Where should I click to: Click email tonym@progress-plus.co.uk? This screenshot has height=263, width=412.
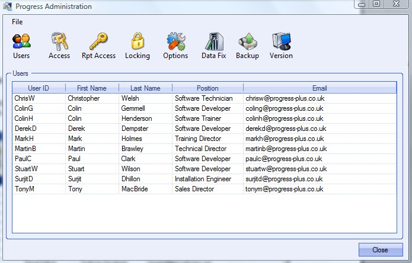pos(285,189)
